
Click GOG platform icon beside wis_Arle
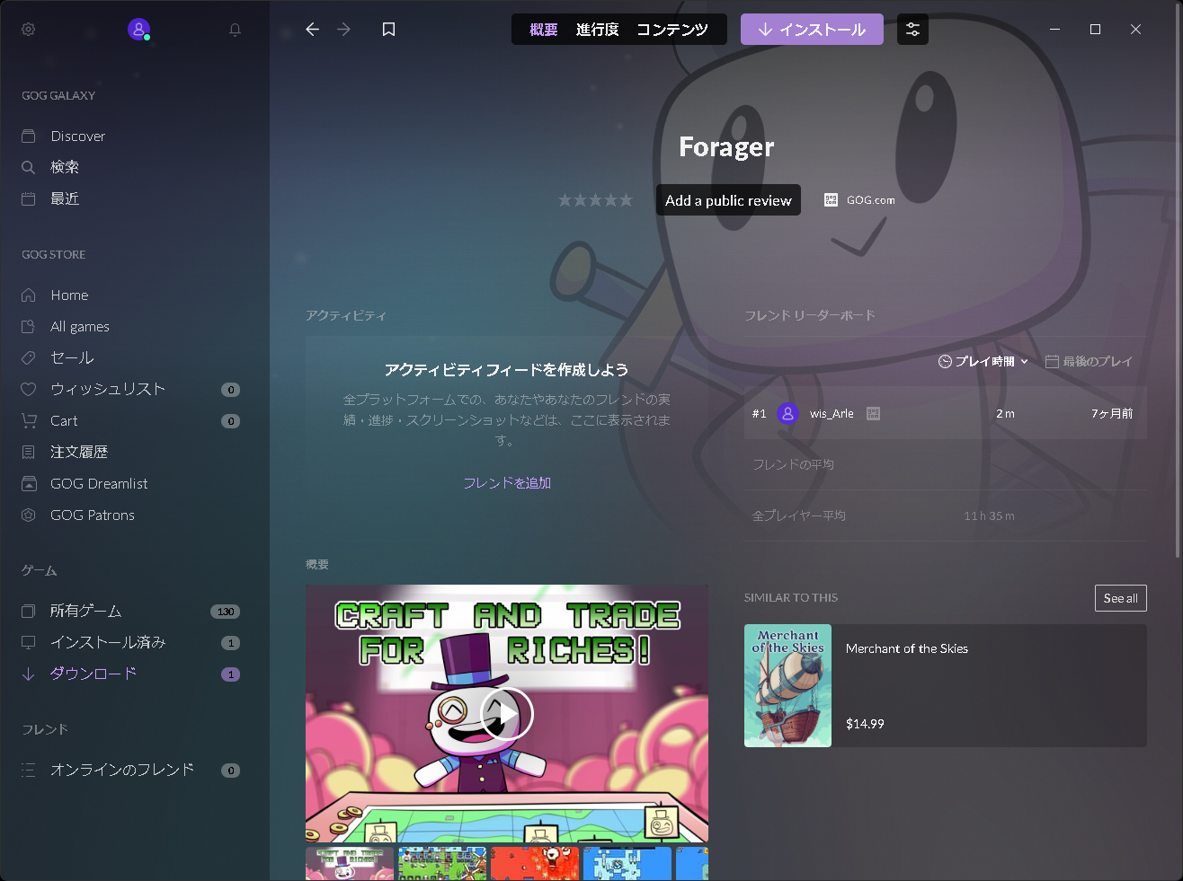point(873,414)
